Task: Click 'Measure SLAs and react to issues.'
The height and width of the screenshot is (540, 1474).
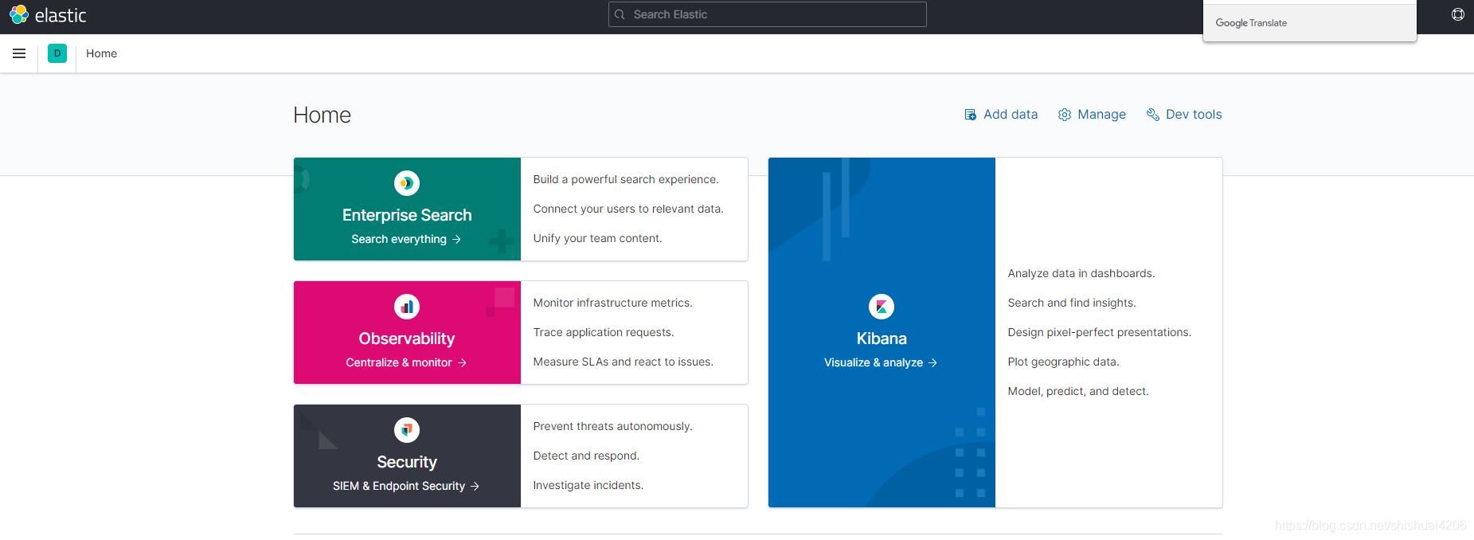Action: (x=624, y=362)
